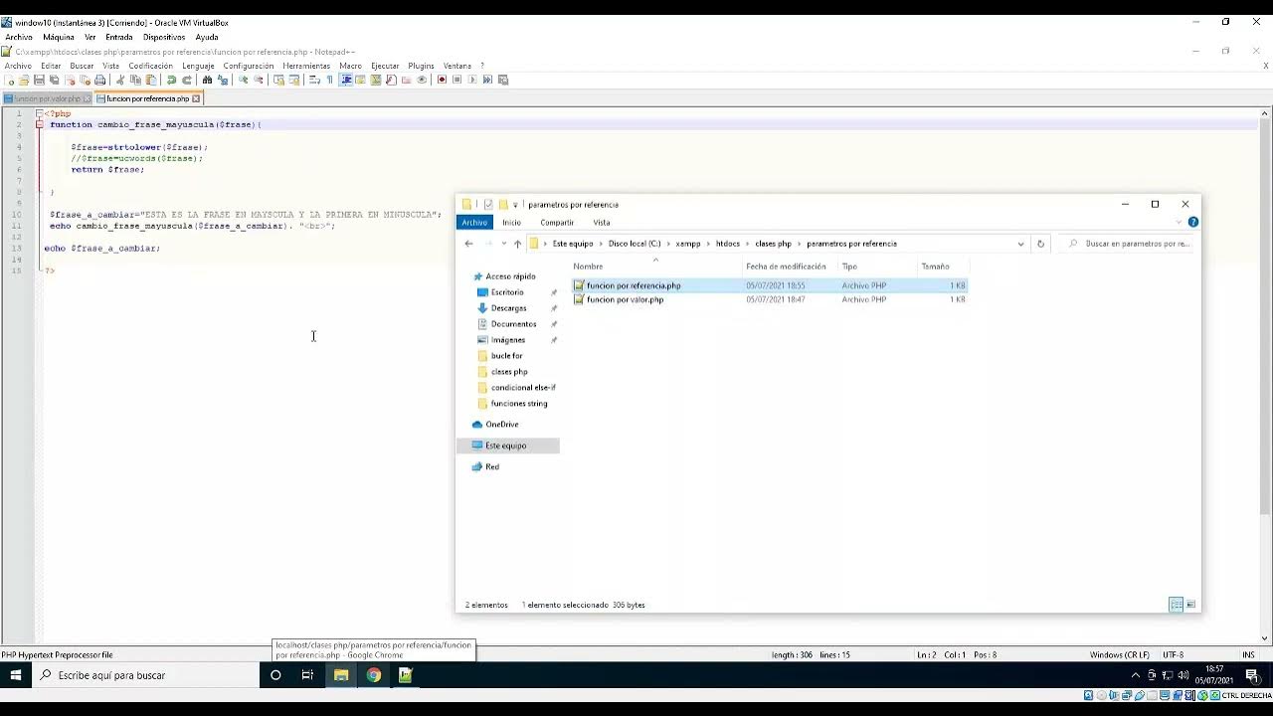This screenshot has width=1273, height=716.
Task: Select OneDrive in Explorer sidebar
Action: click(x=501, y=425)
